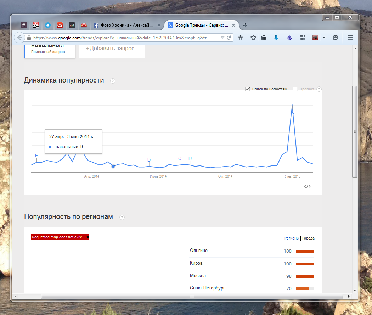The height and width of the screenshot is (315, 372).
Task: Select the навальный search query card
Action: [x=50, y=51]
